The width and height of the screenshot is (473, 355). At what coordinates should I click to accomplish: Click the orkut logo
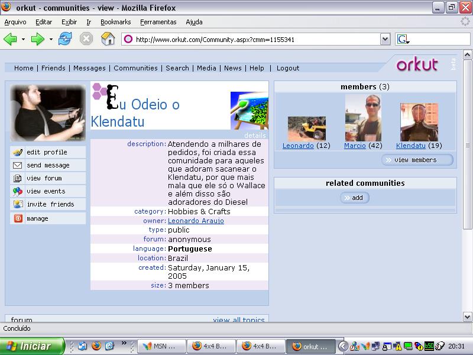click(x=417, y=64)
